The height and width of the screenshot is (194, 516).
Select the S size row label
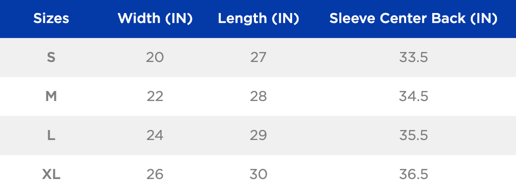pos(51,57)
